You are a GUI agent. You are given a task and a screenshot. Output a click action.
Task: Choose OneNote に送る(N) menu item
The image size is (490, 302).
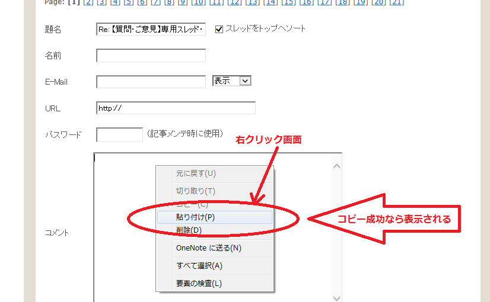[215, 248]
